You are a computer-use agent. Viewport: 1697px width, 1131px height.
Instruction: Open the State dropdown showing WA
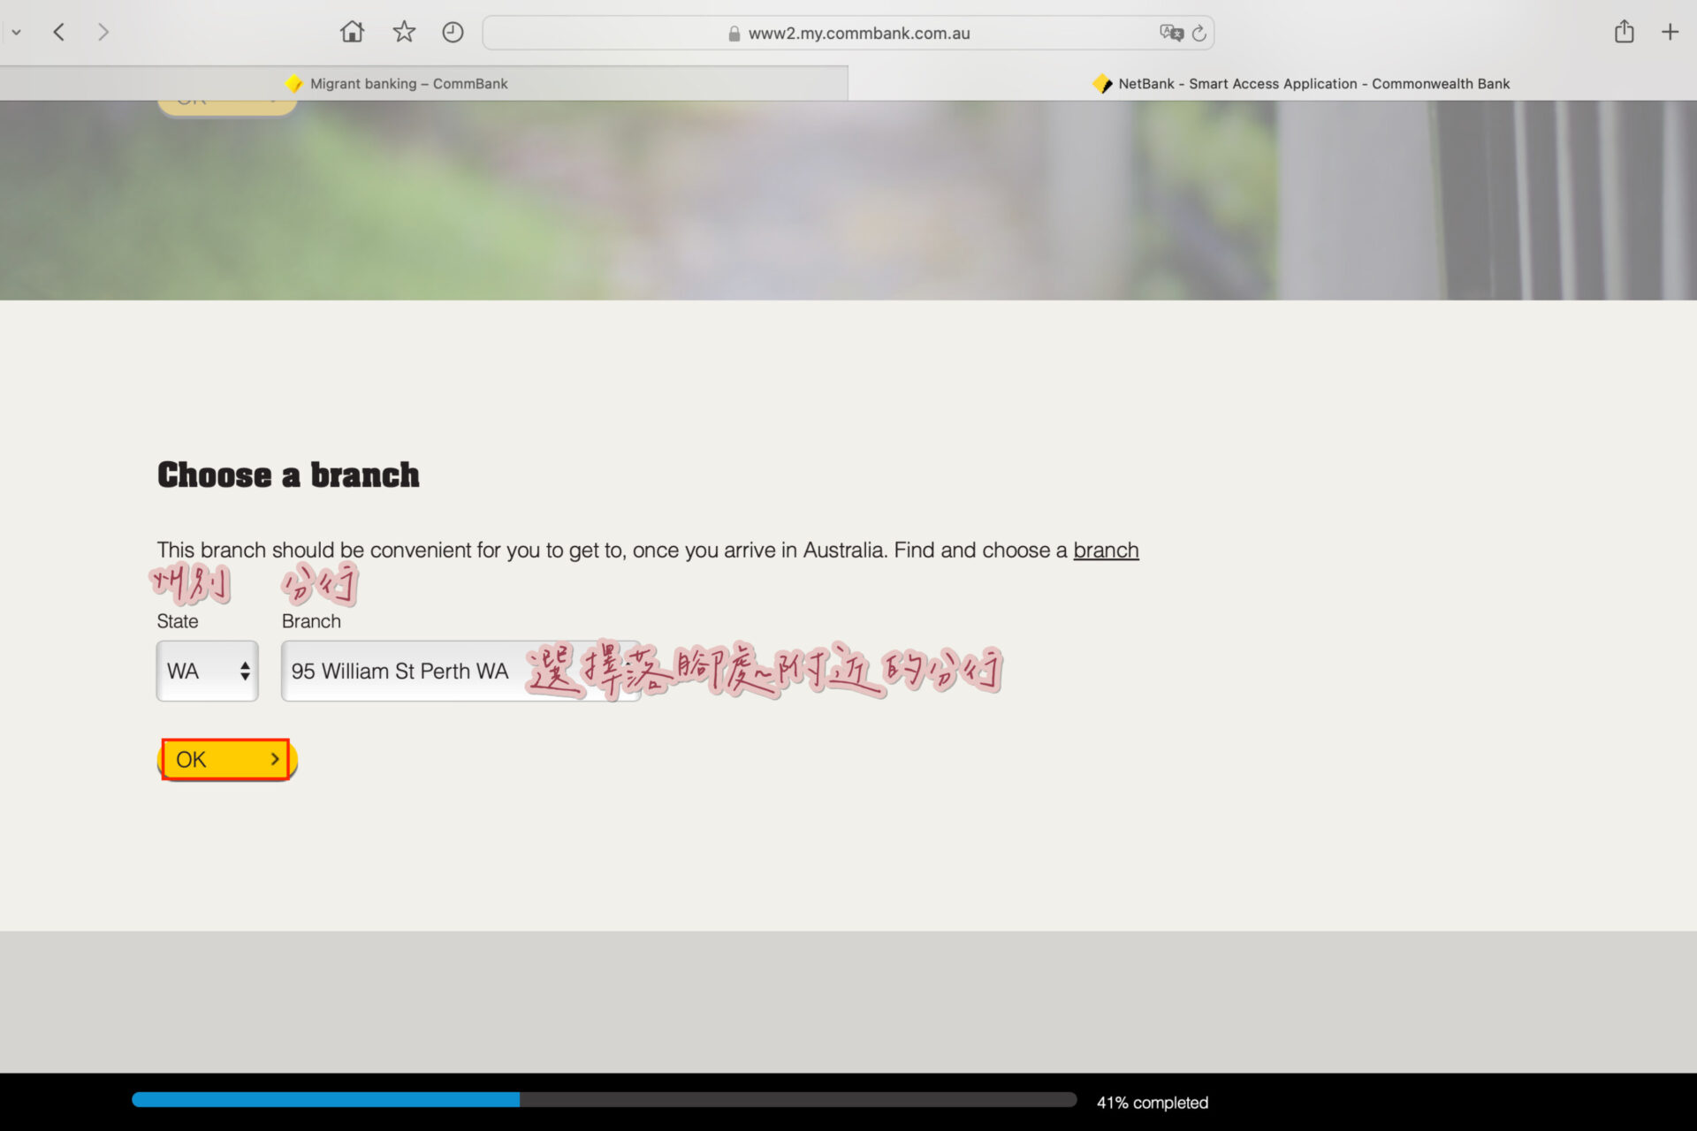pyautogui.click(x=208, y=671)
